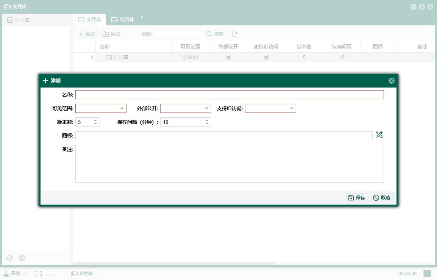Decrease 保存间隔 with down arrow
The image size is (437, 280).
coord(207,124)
